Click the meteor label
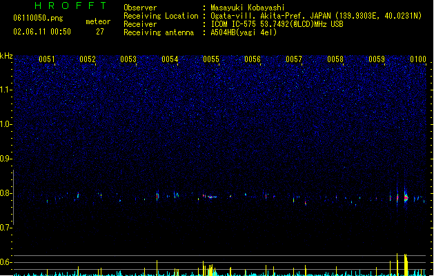 coord(98,21)
